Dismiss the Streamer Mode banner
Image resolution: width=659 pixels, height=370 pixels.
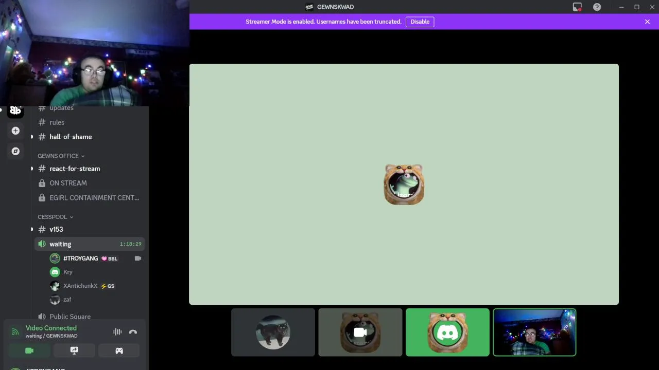[647, 22]
